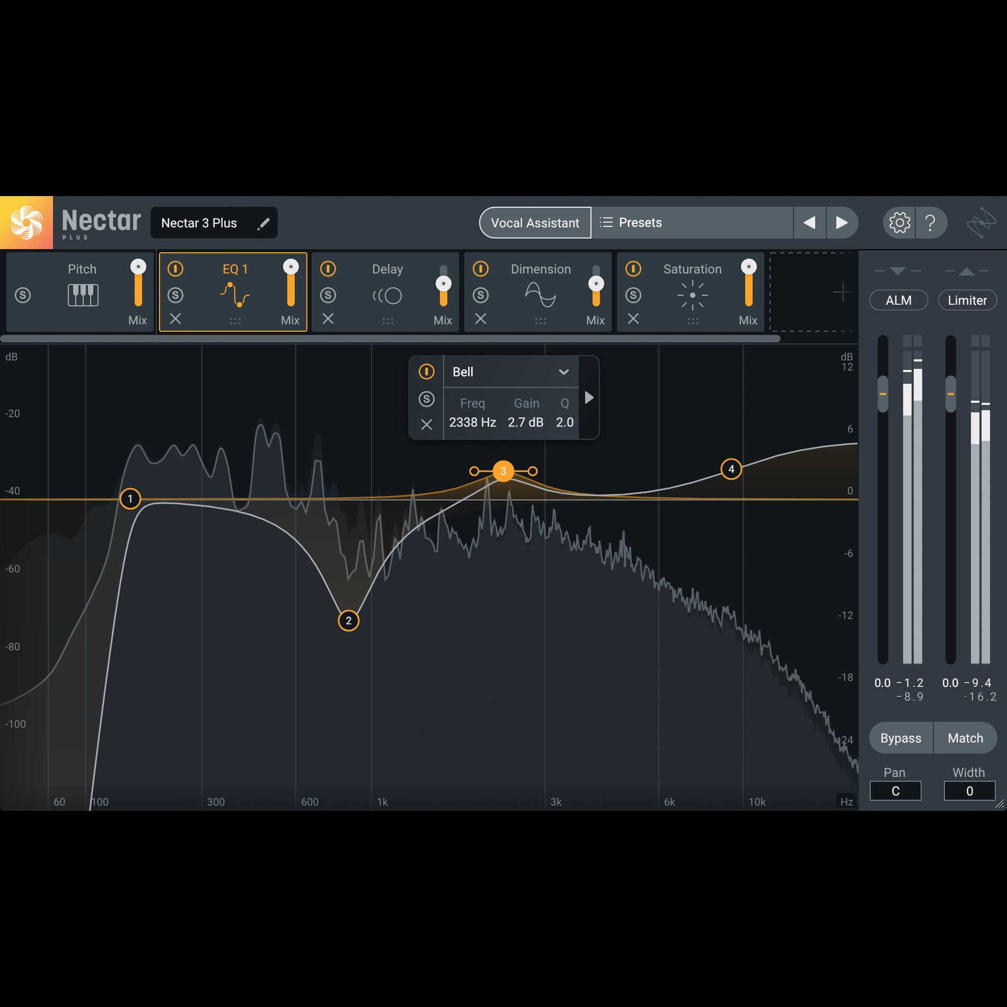Select the Saturation module icon

pyautogui.click(x=693, y=295)
